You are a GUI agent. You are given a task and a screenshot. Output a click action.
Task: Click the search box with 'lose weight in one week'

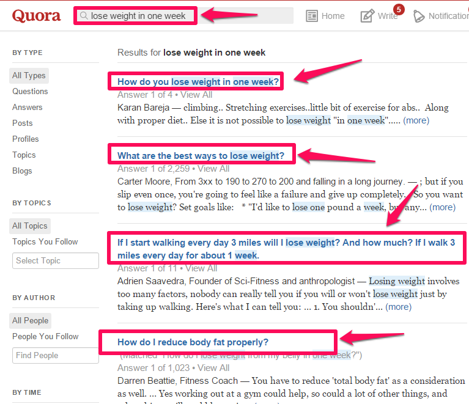coord(185,15)
